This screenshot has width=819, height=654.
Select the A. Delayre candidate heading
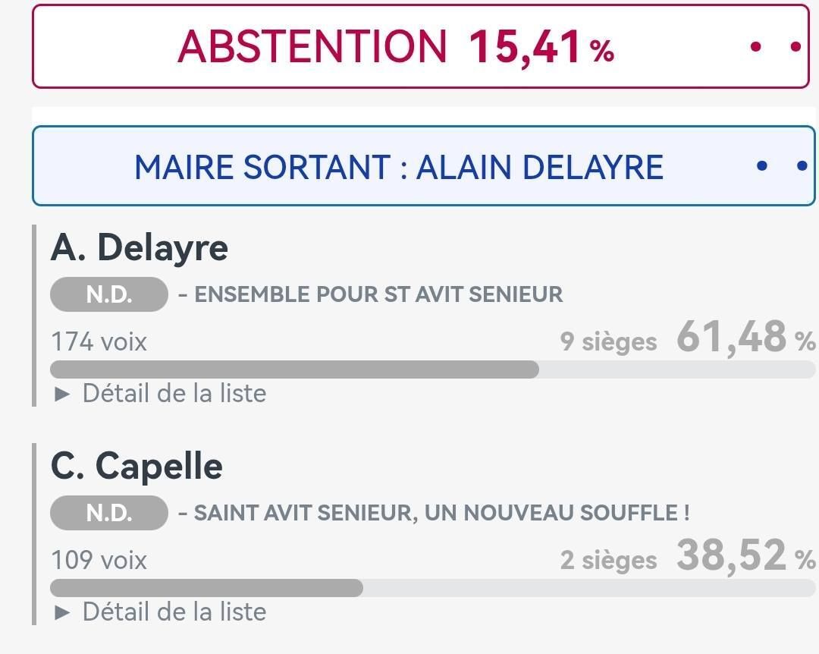coord(140,248)
